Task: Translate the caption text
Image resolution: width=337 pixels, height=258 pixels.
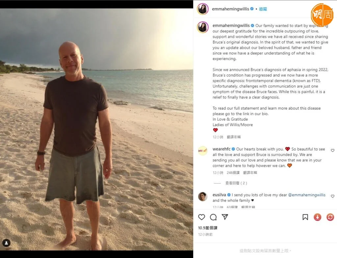Action: coord(234,137)
